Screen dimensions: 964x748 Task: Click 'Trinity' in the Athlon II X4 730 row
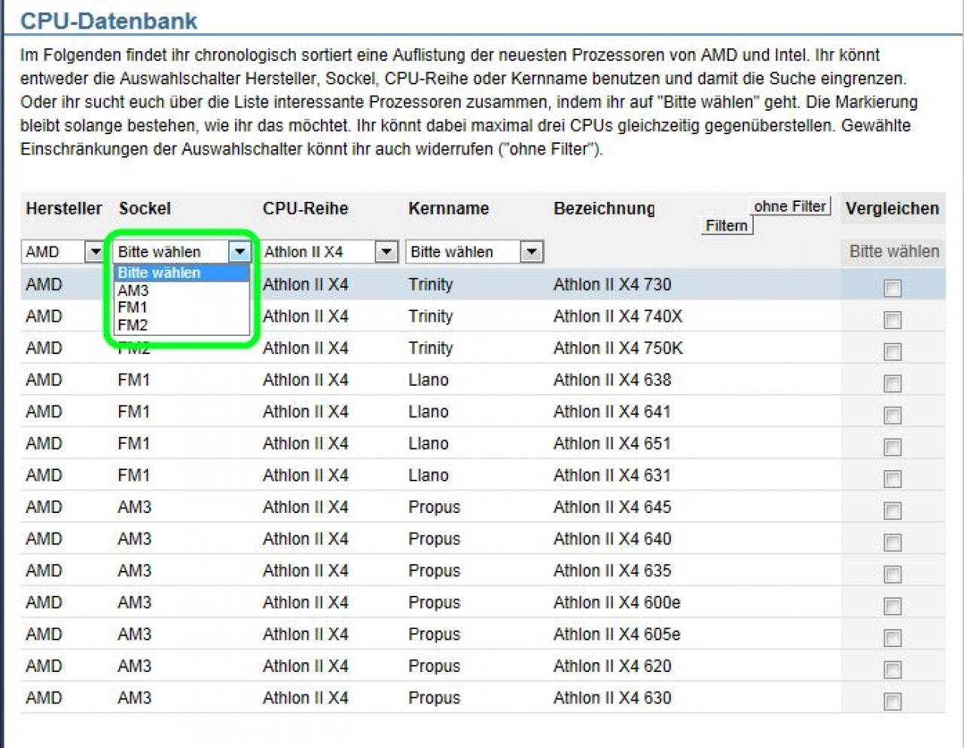tap(431, 285)
